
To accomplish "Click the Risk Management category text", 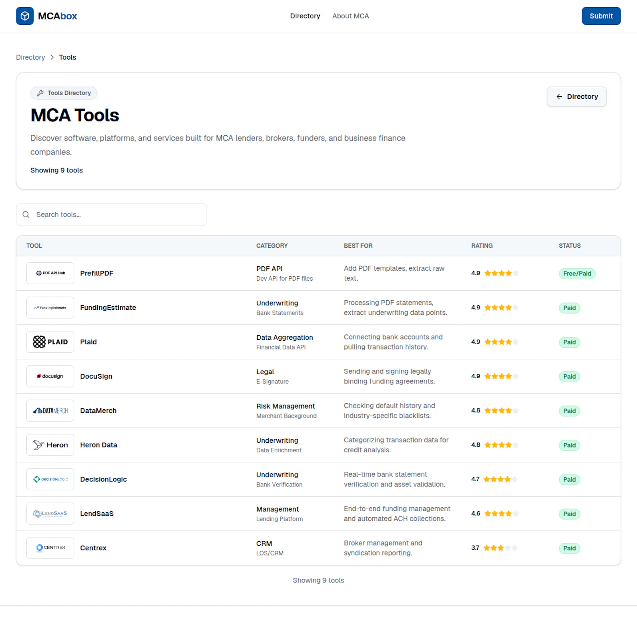I will [x=285, y=406].
